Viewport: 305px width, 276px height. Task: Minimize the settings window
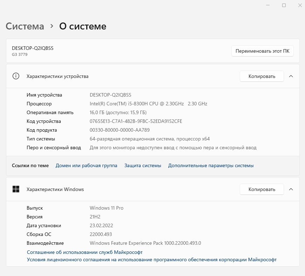(268, 5)
